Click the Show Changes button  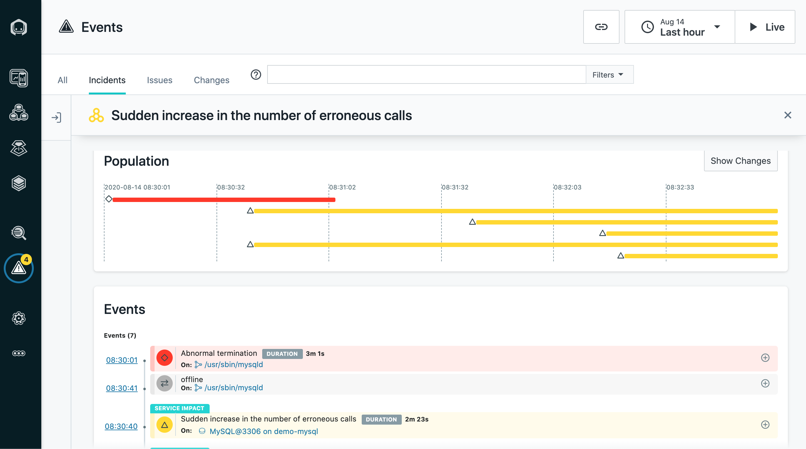[741, 161]
